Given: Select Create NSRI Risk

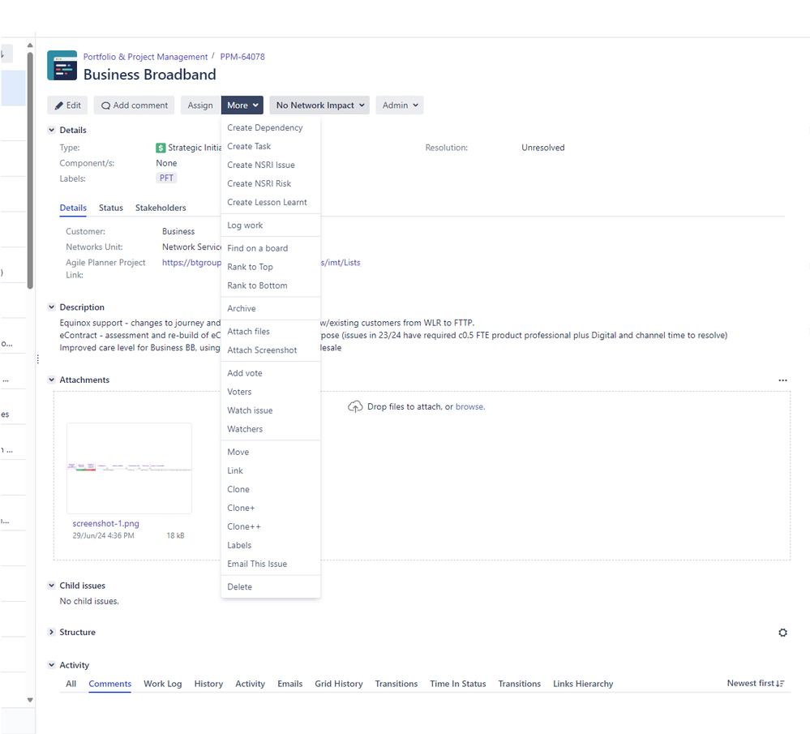Looking at the screenshot, I should [271, 183].
